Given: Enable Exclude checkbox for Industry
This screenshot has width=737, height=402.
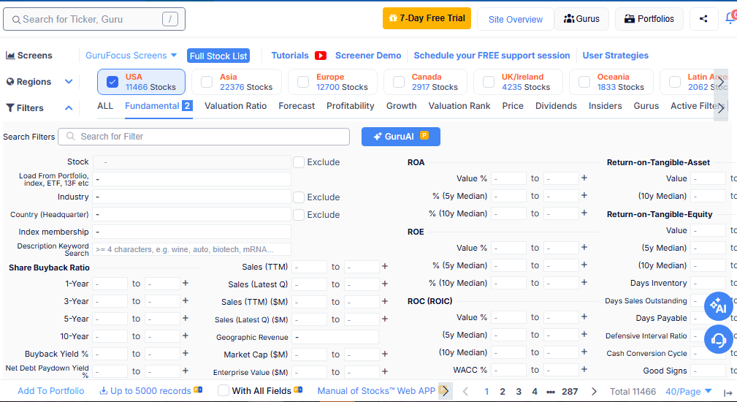Looking at the screenshot, I should [x=299, y=197].
